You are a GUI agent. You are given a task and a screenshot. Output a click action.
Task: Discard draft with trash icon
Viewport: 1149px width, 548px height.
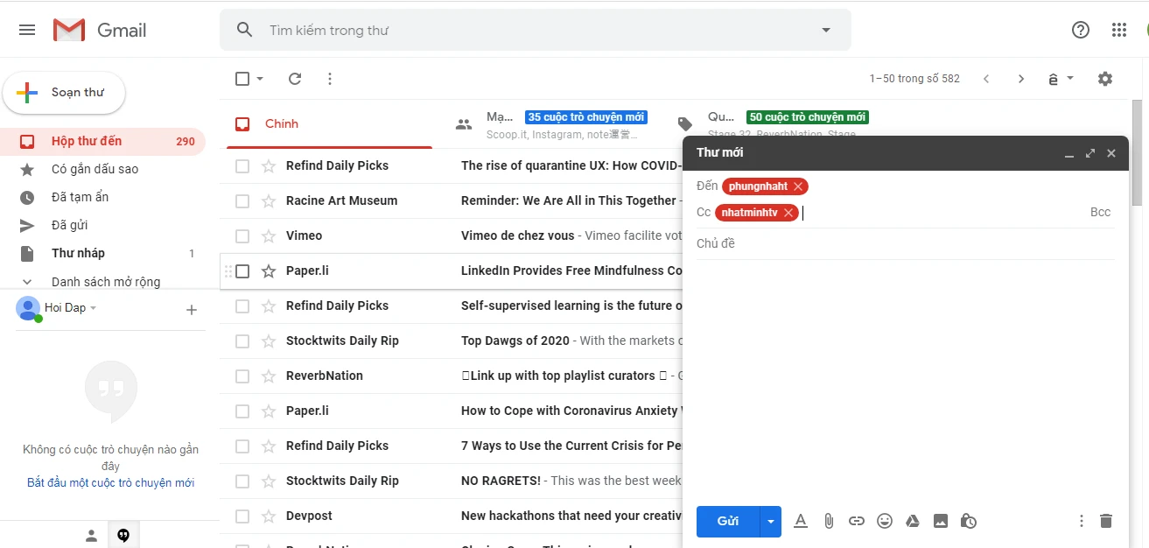click(x=1106, y=521)
